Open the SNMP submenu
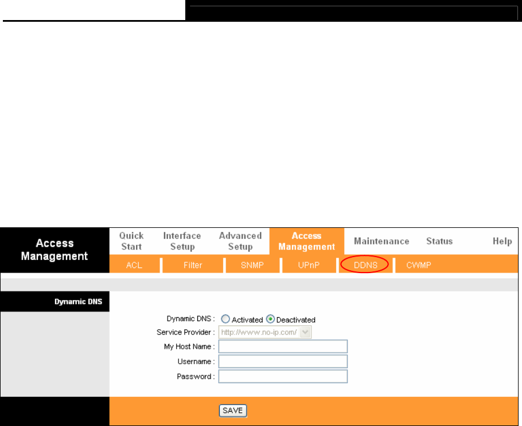Screen dimensions: 522x426 pyautogui.click(x=252, y=265)
